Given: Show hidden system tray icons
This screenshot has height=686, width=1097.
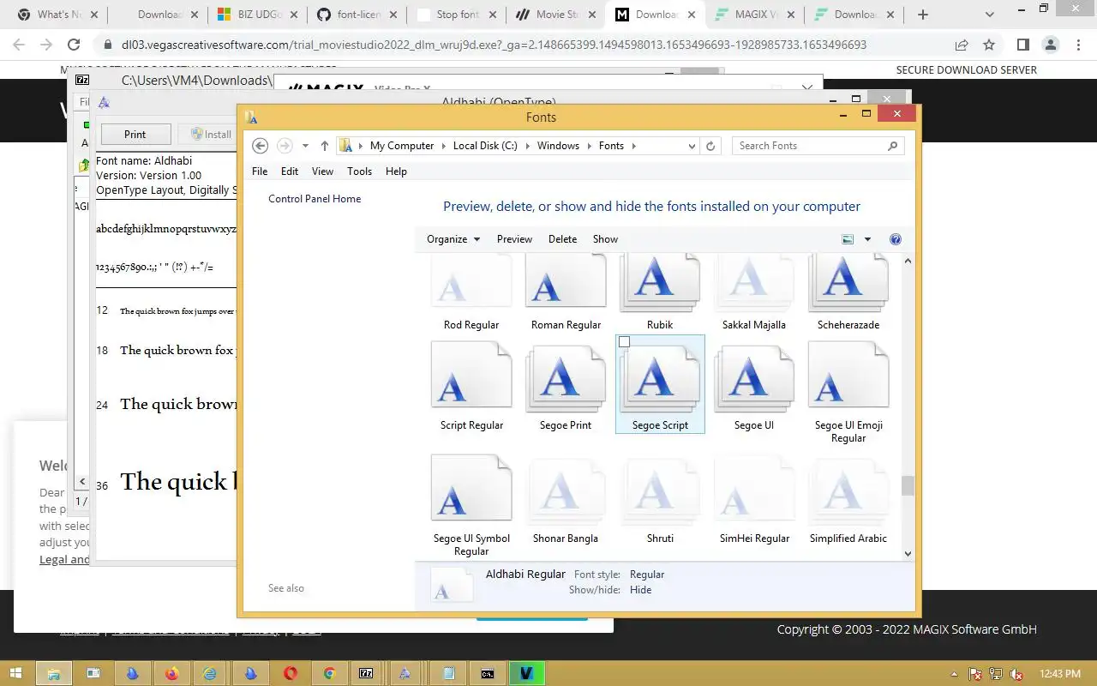Looking at the screenshot, I should pos(955,674).
